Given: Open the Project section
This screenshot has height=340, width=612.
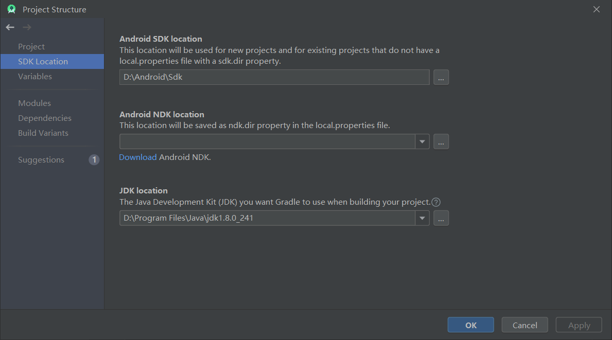Looking at the screenshot, I should point(53,46).
